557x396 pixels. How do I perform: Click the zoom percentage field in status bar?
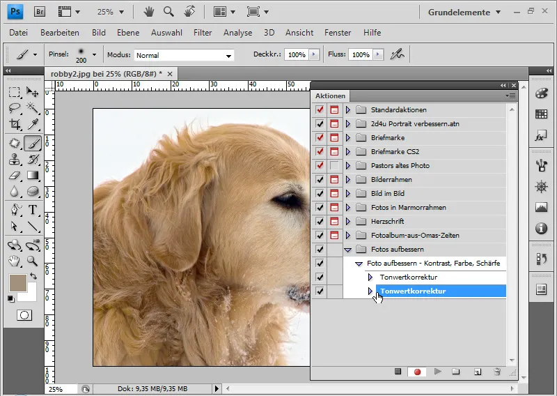pyautogui.click(x=61, y=389)
